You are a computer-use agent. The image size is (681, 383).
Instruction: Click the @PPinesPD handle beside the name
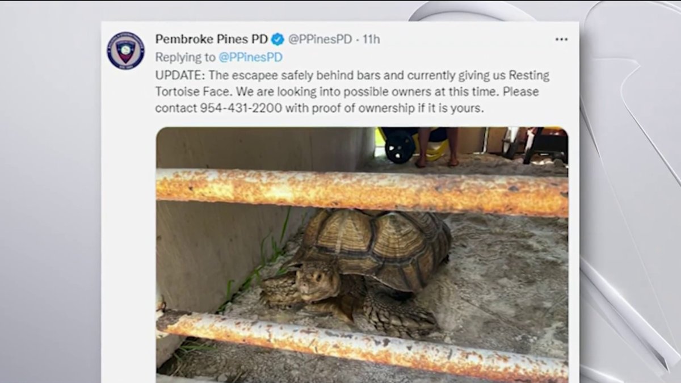coord(320,39)
